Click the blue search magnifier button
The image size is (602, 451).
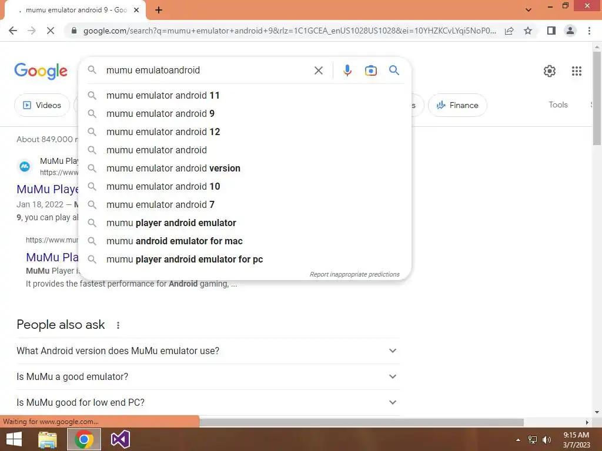click(x=394, y=70)
